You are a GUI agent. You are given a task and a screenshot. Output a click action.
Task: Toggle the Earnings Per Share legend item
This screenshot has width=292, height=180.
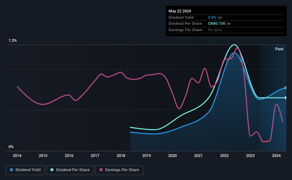120,170
